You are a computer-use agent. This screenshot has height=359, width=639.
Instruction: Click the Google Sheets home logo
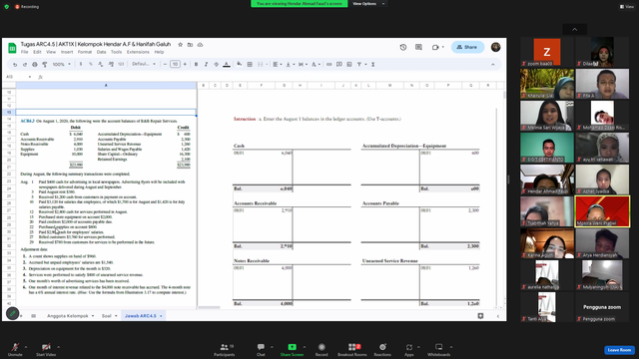pyautogui.click(x=12, y=48)
